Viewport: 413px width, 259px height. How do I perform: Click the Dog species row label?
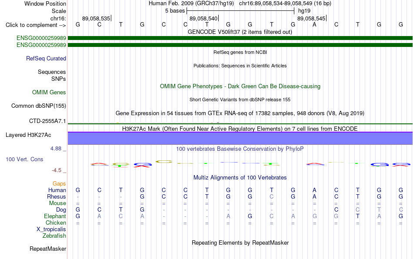click(61, 210)
